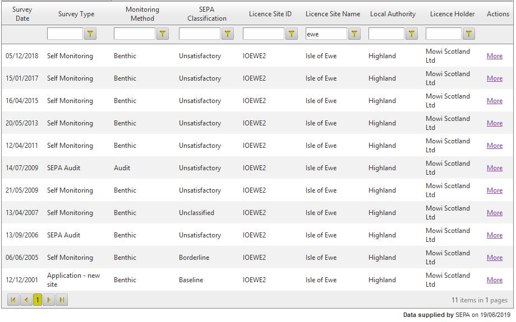Go to the first page arrow
This screenshot has width=516, height=322.
(x=13, y=300)
